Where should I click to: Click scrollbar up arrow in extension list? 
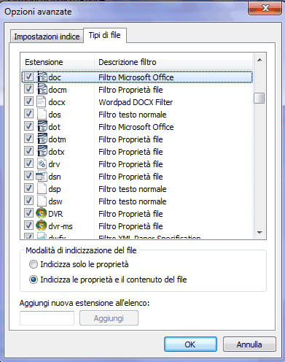[x=259, y=60]
